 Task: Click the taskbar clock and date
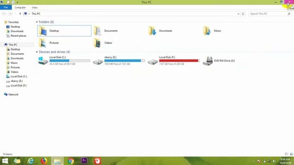[x=285, y=161]
